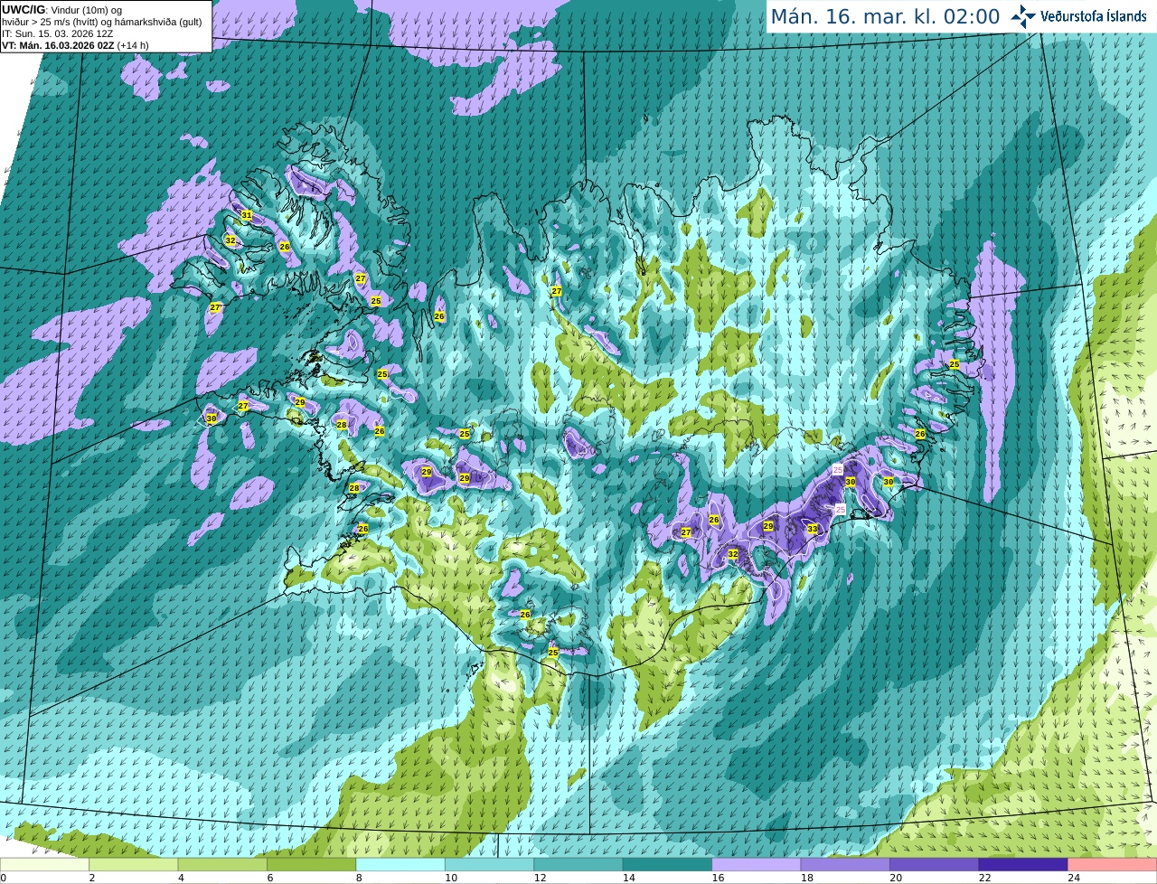Pick the 2–4 m/s color swatch
The image size is (1157, 884).
coord(133,864)
